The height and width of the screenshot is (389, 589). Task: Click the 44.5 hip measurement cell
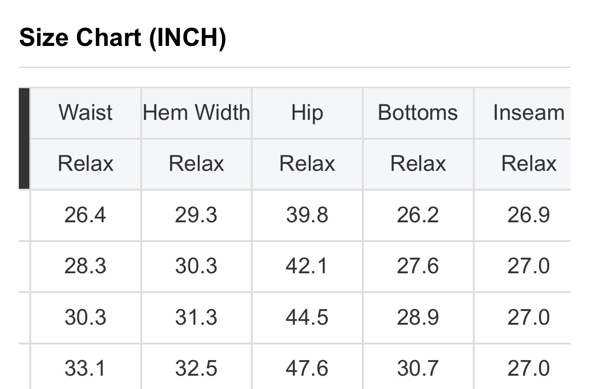(x=307, y=318)
